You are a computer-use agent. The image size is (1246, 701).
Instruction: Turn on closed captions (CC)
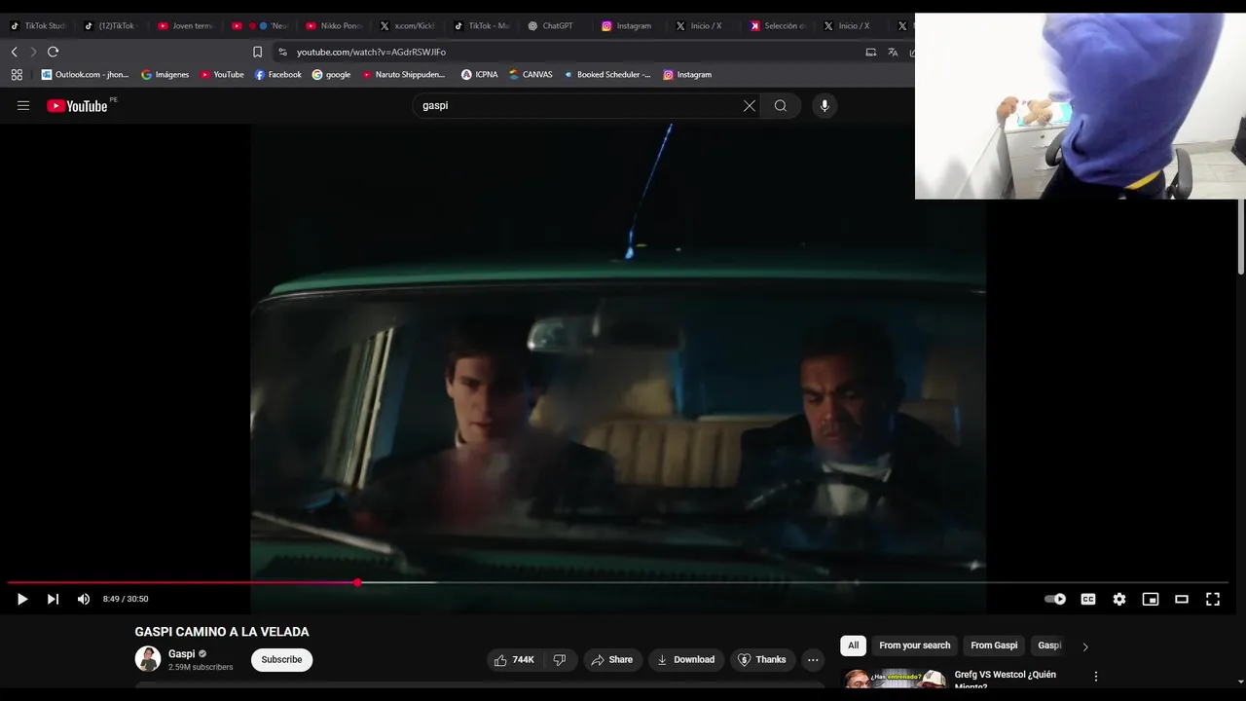[1088, 599]
